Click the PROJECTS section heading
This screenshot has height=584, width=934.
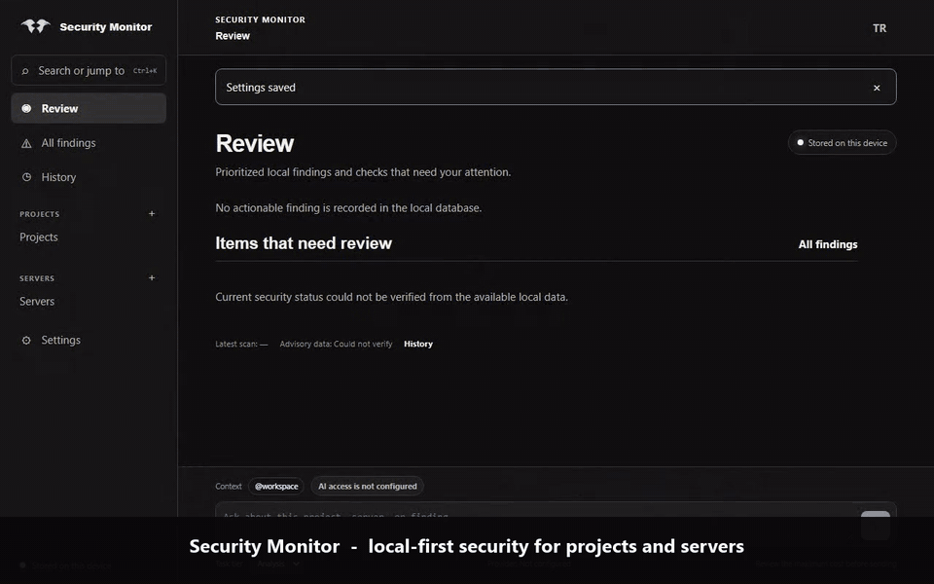(x=39, y=214)
